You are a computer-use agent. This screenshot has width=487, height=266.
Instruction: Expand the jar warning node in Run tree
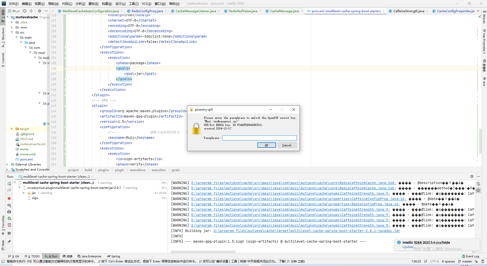24,193
